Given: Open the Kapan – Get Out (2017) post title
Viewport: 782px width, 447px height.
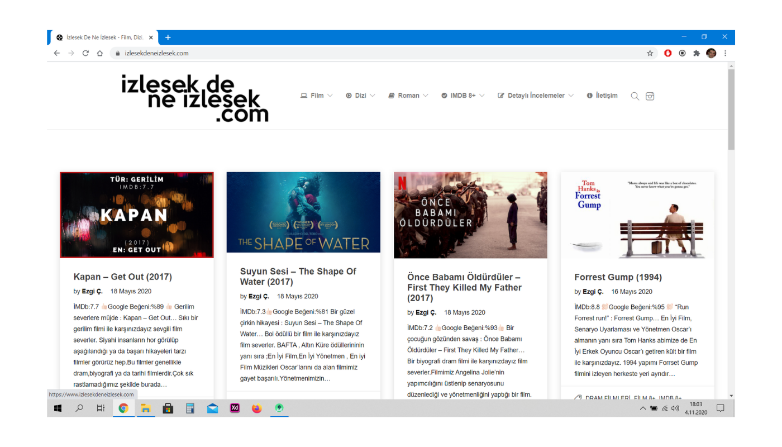Looking at the screenshot, I should [x=122, y=277].
